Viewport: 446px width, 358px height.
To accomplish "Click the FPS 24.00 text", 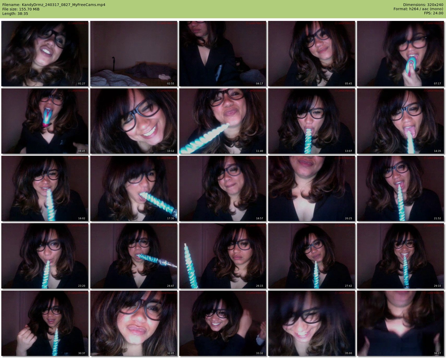I will point(433,13).
